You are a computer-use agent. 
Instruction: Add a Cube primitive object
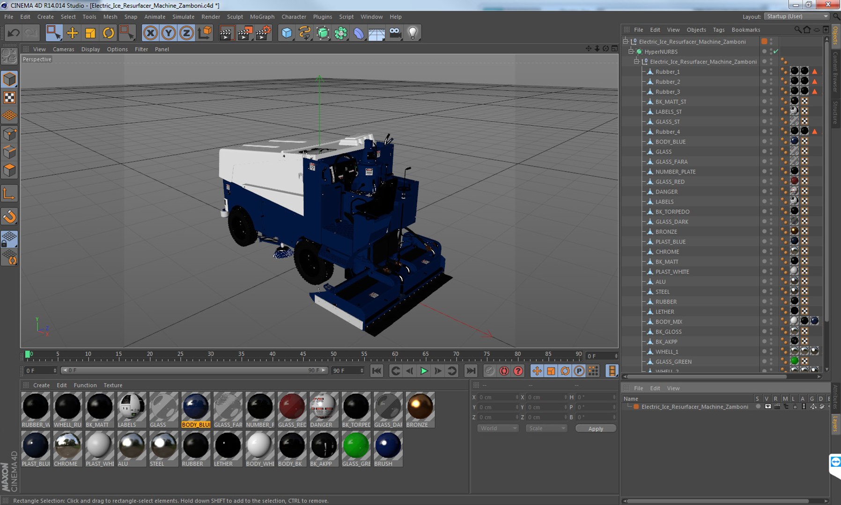coord(287,33)
